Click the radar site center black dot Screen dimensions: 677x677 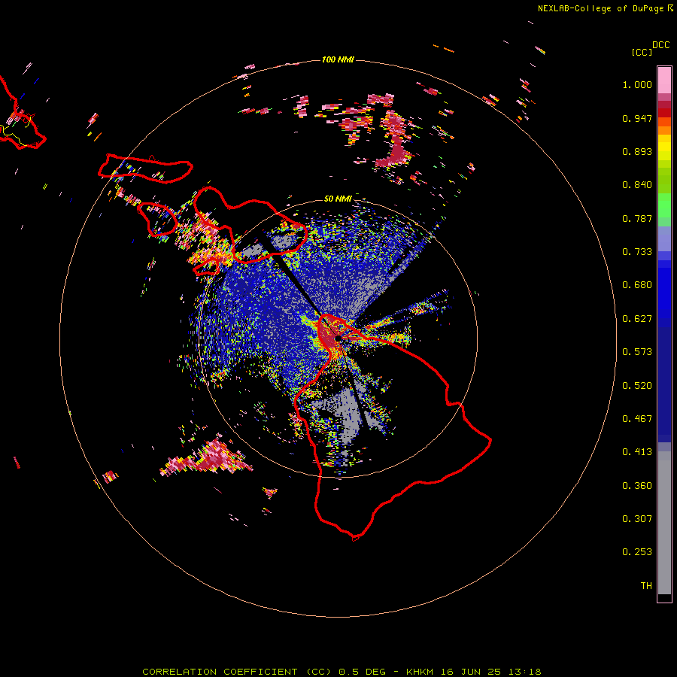(x=338, y=338)
